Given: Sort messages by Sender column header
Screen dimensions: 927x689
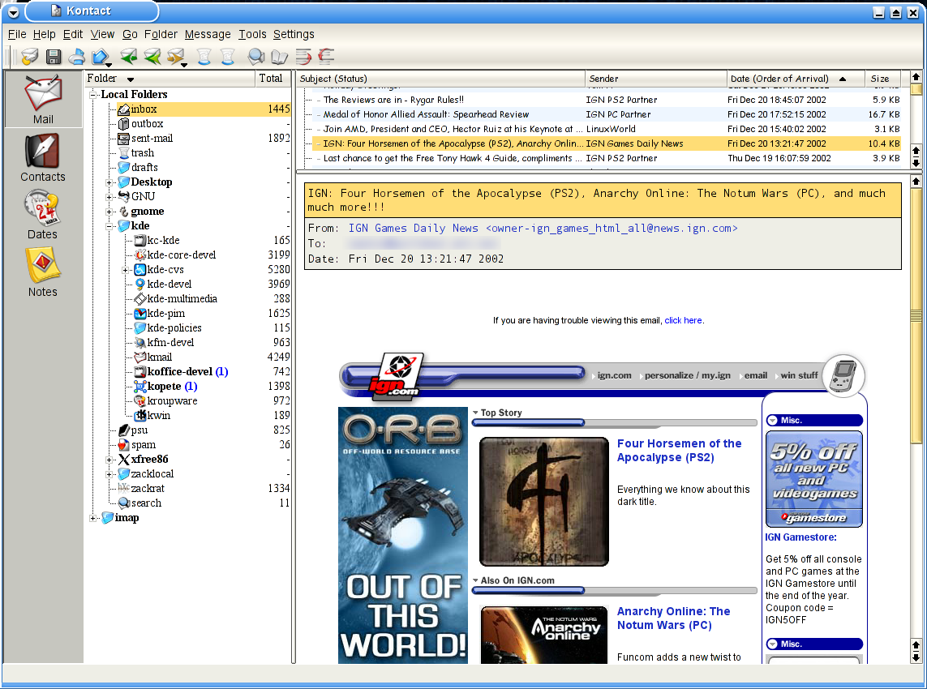Looking at the screenshot, I should pos(655,79).
